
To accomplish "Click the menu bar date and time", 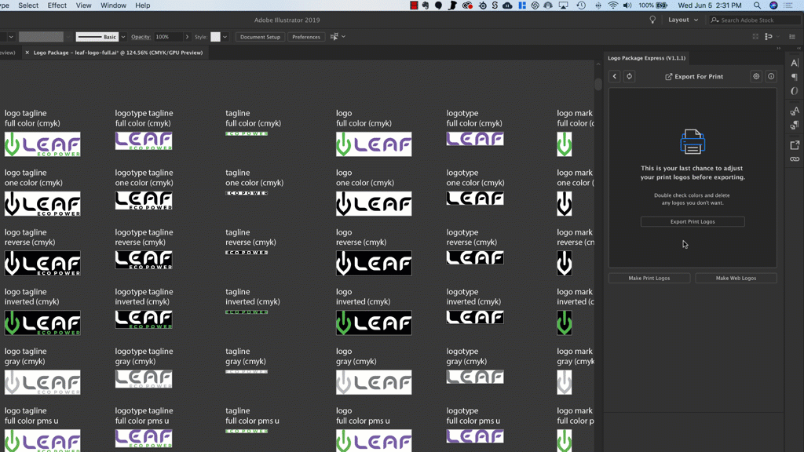I will tap(710, 5).
